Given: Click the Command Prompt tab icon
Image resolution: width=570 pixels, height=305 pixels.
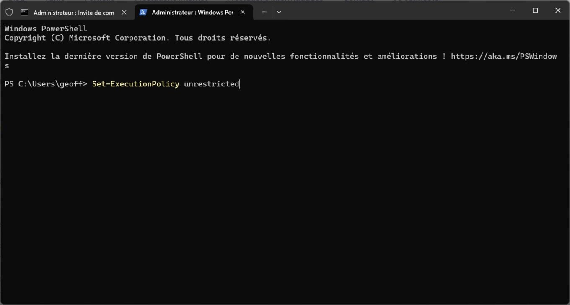Looking at the screenshot, I should 25,12.
